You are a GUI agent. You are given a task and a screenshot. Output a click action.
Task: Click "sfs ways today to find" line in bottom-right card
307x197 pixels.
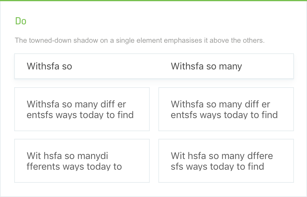(x=217, y=167)
